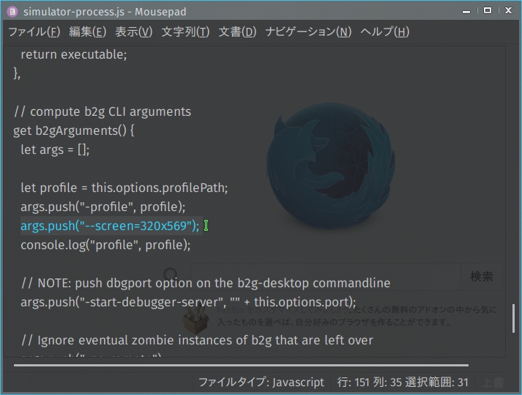Viewport: 522px width, 395px height.
Task: Click the 行: 151 列: 35 status text
Action: 369,383
